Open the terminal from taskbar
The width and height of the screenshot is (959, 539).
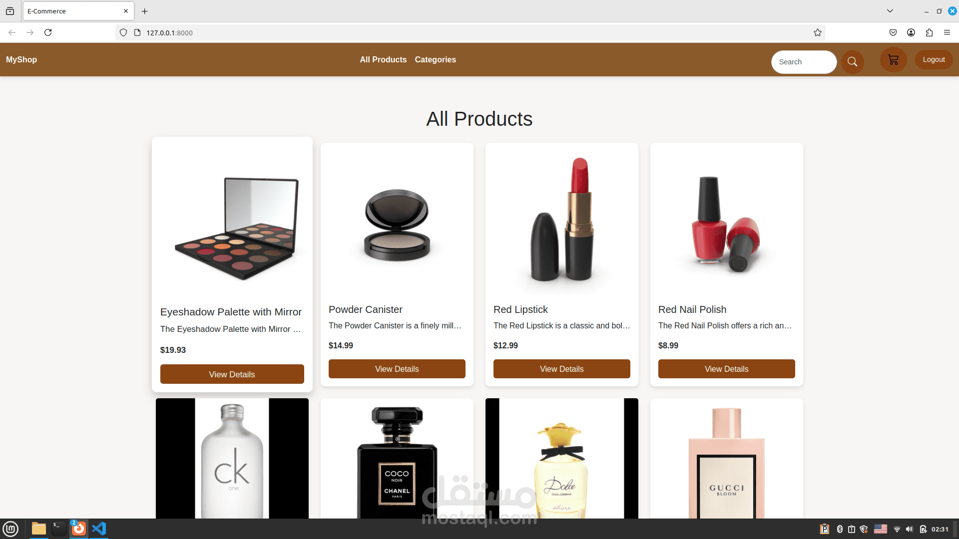tap(58, 529)
